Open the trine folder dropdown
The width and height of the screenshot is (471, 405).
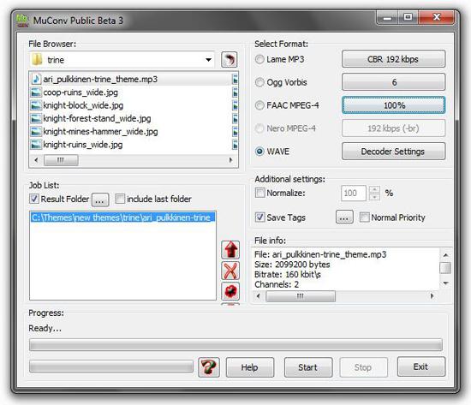[x=208, y=60]
